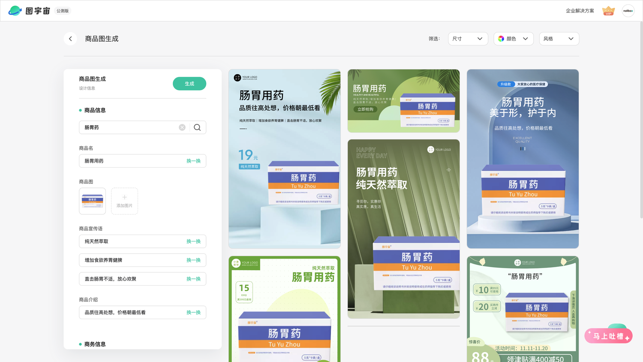The image size is (643, 362).
Task: Click the 品质往高处想 intro field
Action: point(142,313)
